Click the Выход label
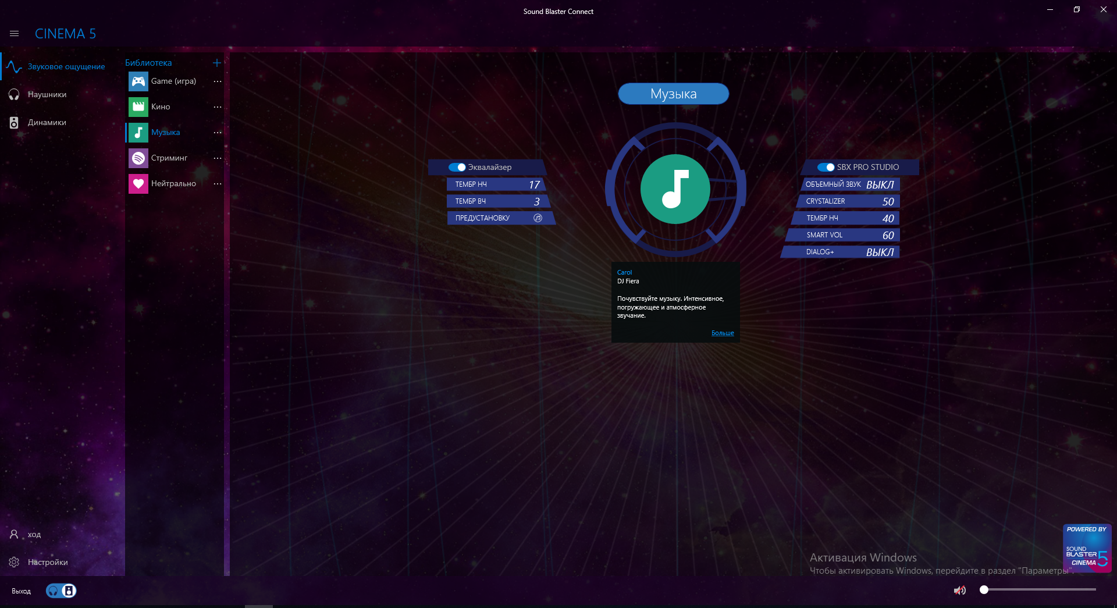1117x608 pixels. [21, 591]
